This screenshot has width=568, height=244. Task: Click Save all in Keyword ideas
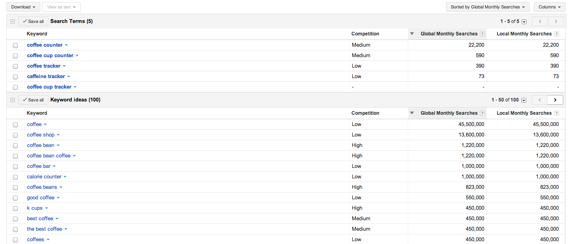(x=33, y=100)
